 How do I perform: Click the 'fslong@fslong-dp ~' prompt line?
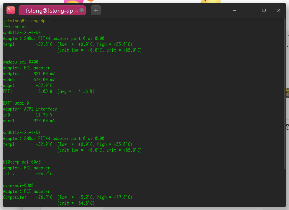click(29, 21)
